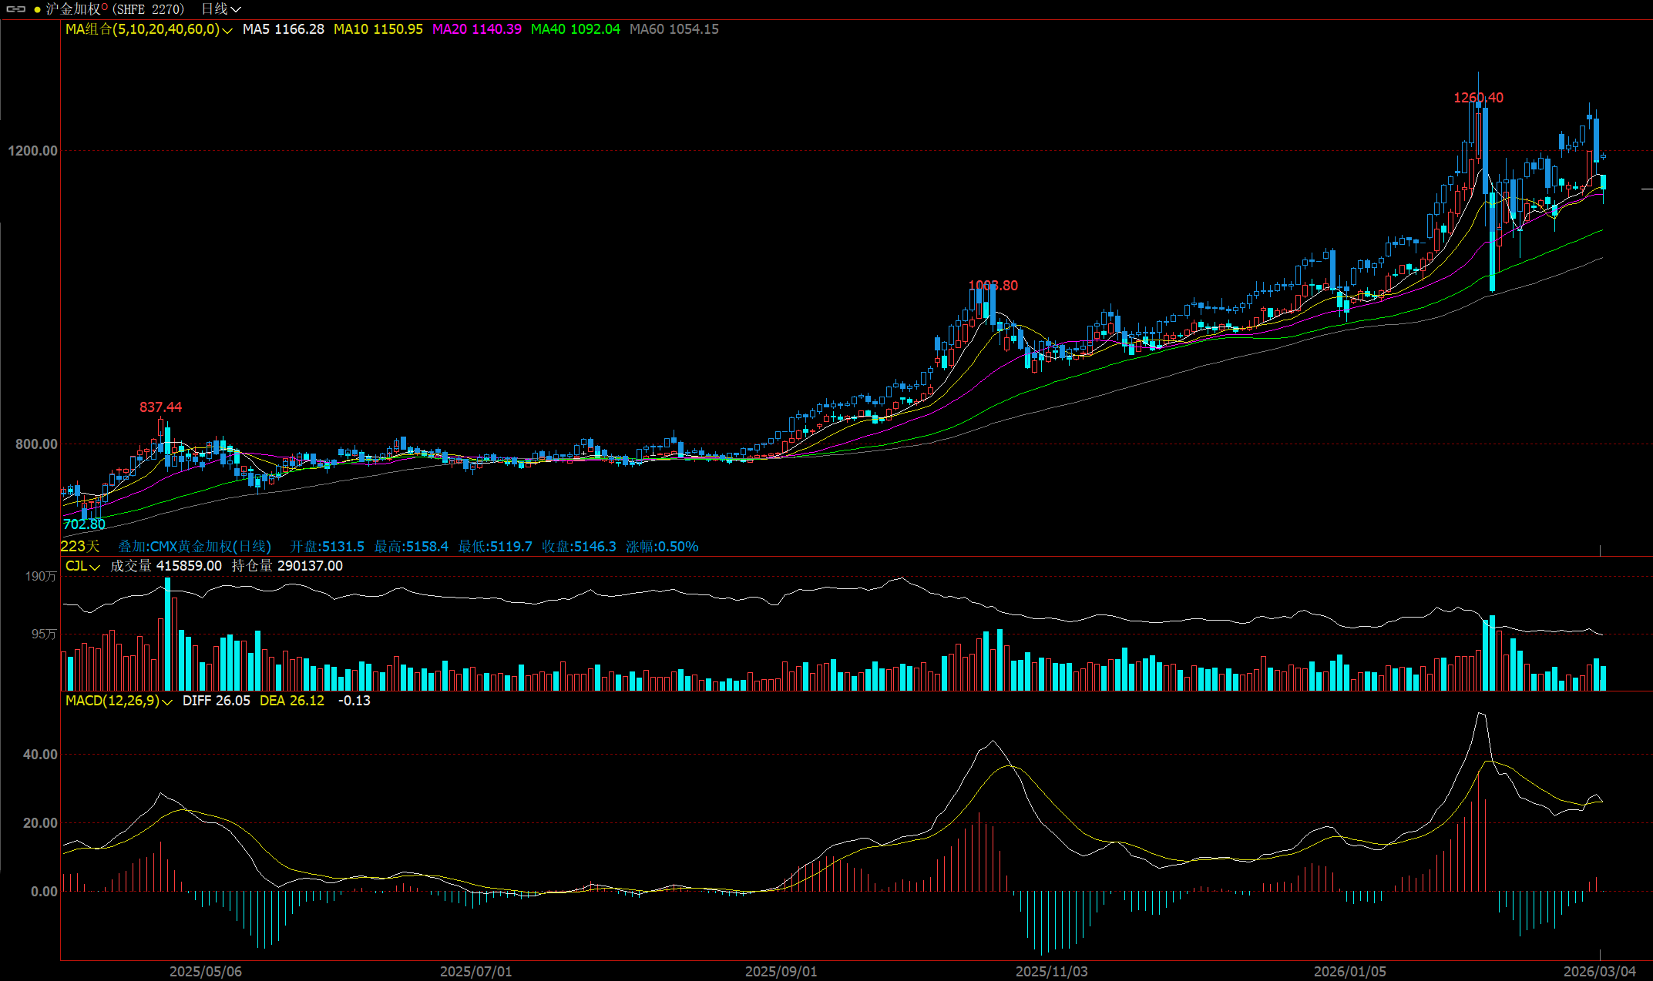Click the 2025/09/01 date axis label
1653x981 pixels.
point(781,971)
